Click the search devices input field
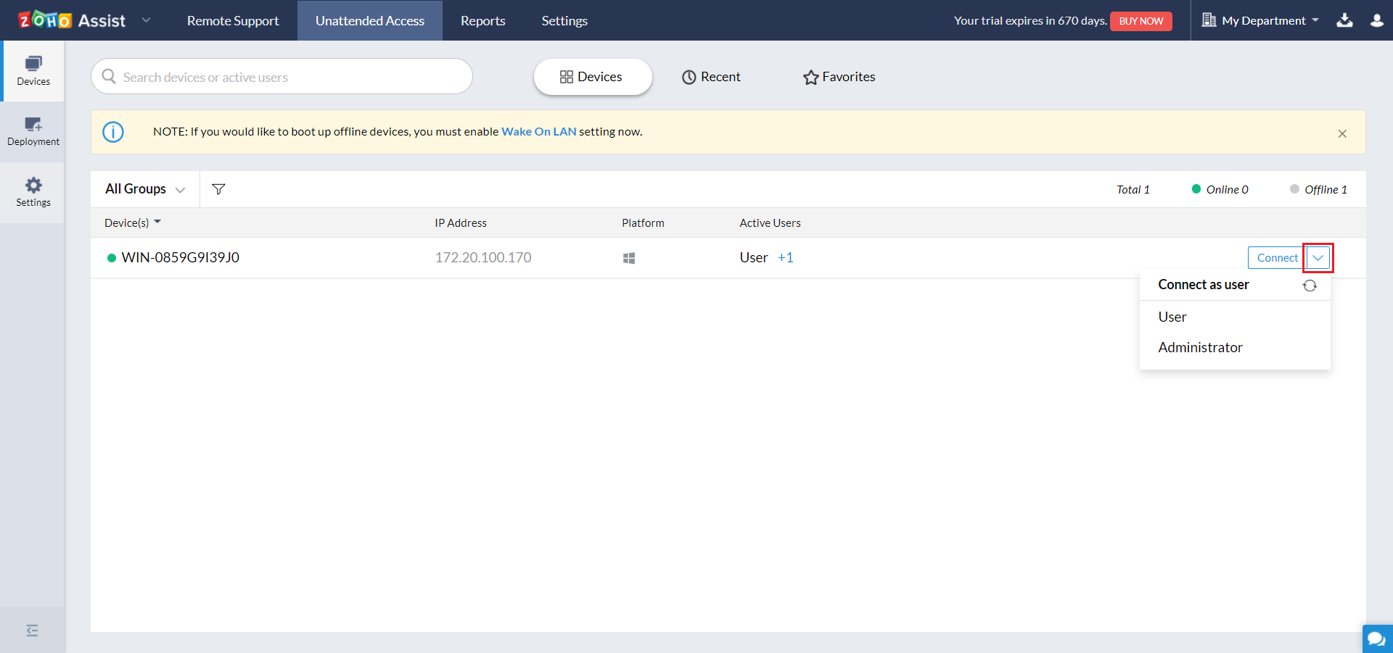This screenshot has height=653, width=1393. 290,77
